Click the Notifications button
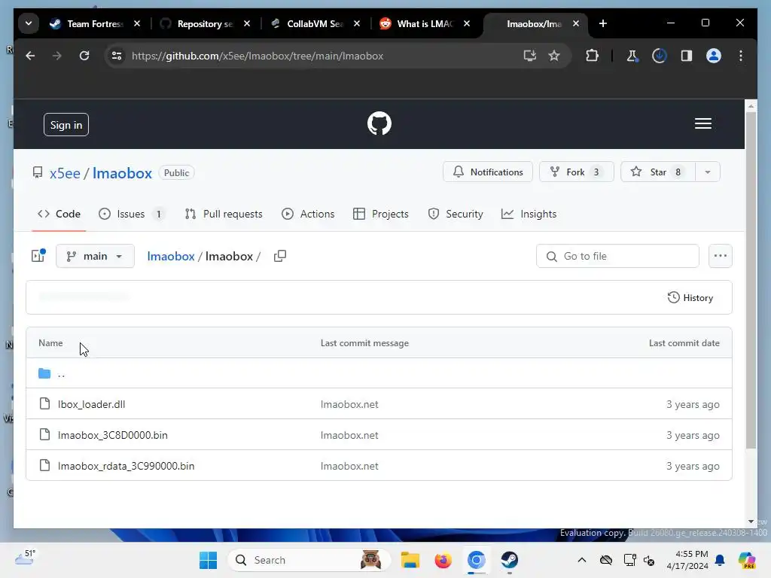771x578 pixels. (x=488, y=172)
